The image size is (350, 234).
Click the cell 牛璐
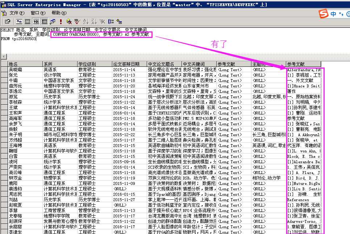[25, 80]
